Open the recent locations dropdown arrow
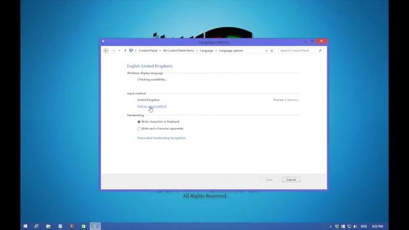The width and height of the screenshot is (409, 230). coord(120,50)
